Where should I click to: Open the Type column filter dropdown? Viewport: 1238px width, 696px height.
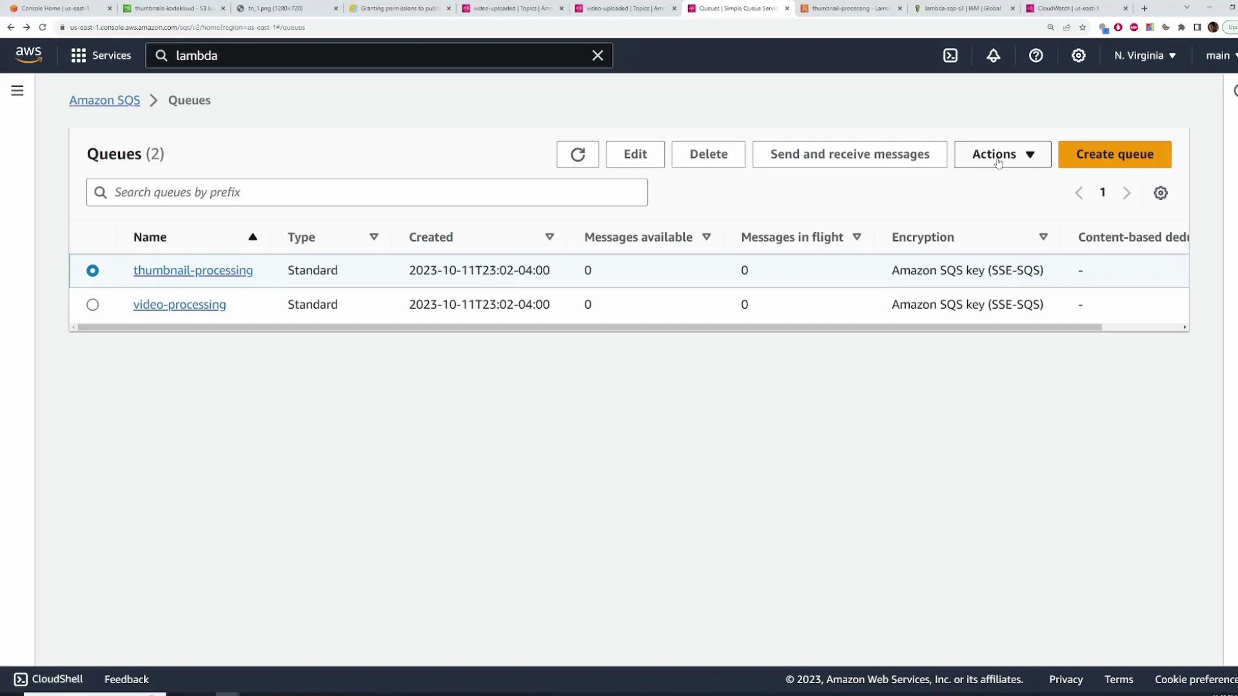pos(374,237)
